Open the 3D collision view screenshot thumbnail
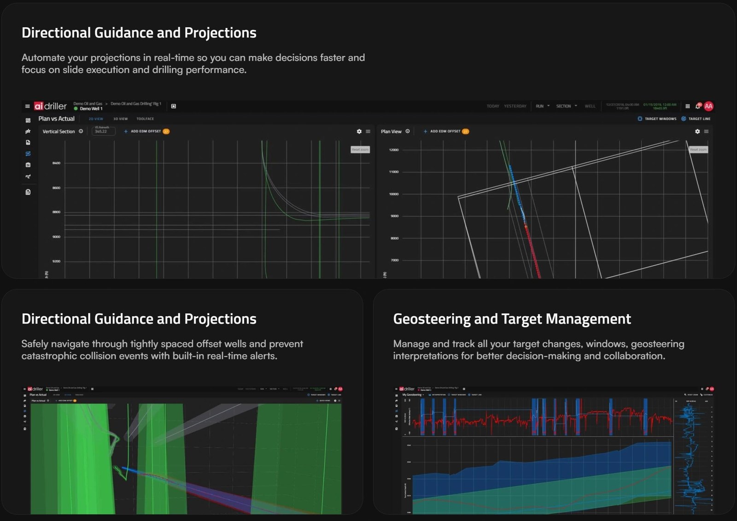737x521 pixels. click(x=183, y=450)
